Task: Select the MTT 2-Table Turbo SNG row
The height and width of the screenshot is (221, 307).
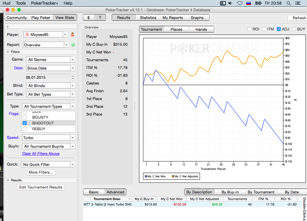Action: pos(193,204)
